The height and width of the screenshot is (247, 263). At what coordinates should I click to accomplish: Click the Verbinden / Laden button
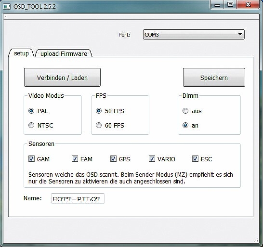pos(62,78)
